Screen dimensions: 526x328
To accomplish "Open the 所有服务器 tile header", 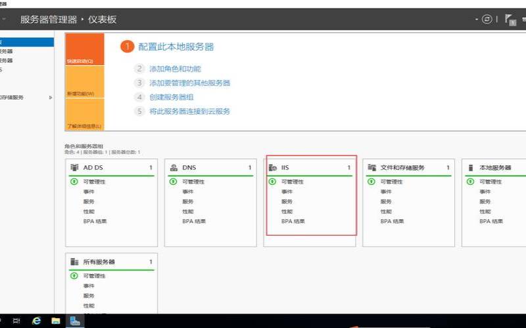I will pyautogui.click(x=111, y=262).
